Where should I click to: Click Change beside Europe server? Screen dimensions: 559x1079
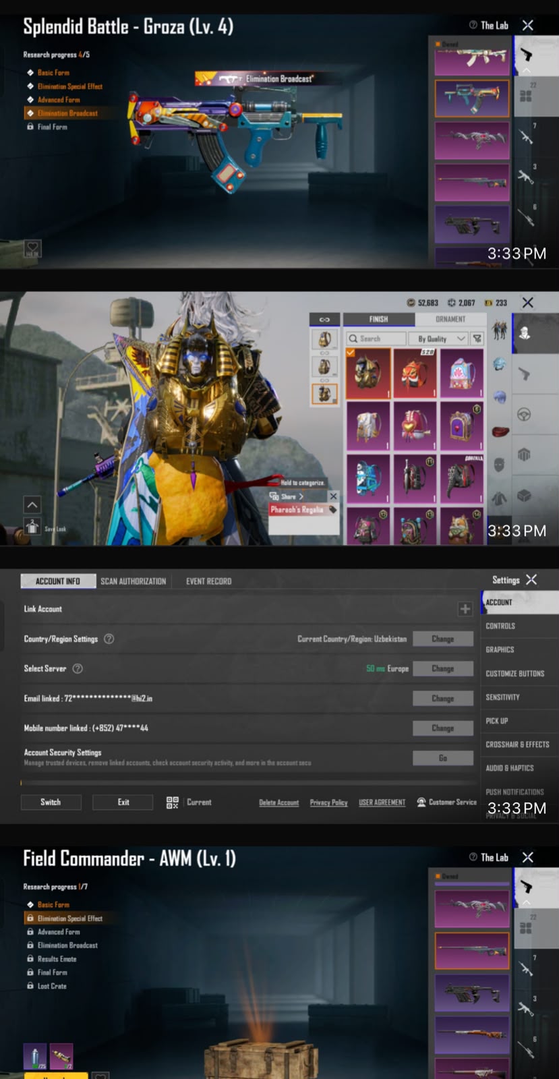[x=443, y=668]
